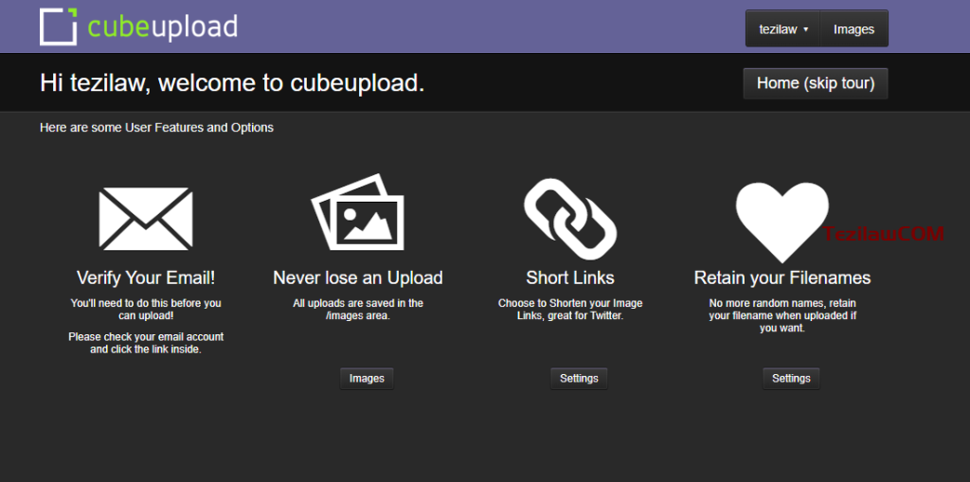Open Settings under Short Links

click(579, 379)
